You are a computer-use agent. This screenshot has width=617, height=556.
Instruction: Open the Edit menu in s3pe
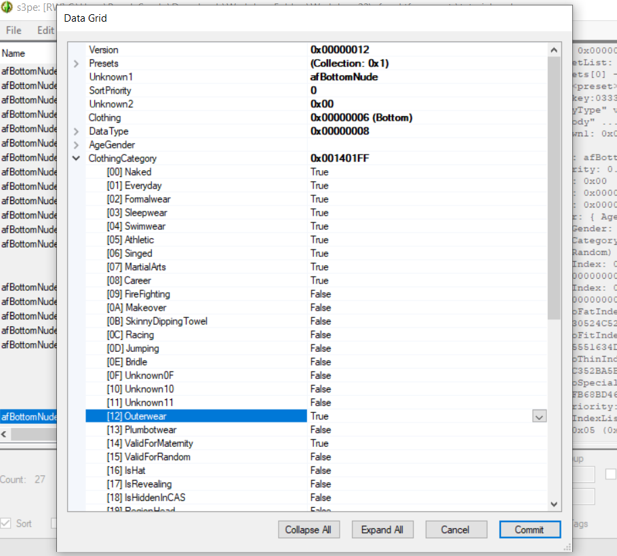click(x=45, y=31)
